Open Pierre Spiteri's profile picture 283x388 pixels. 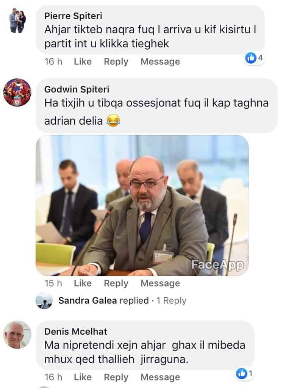click(17, 20)
